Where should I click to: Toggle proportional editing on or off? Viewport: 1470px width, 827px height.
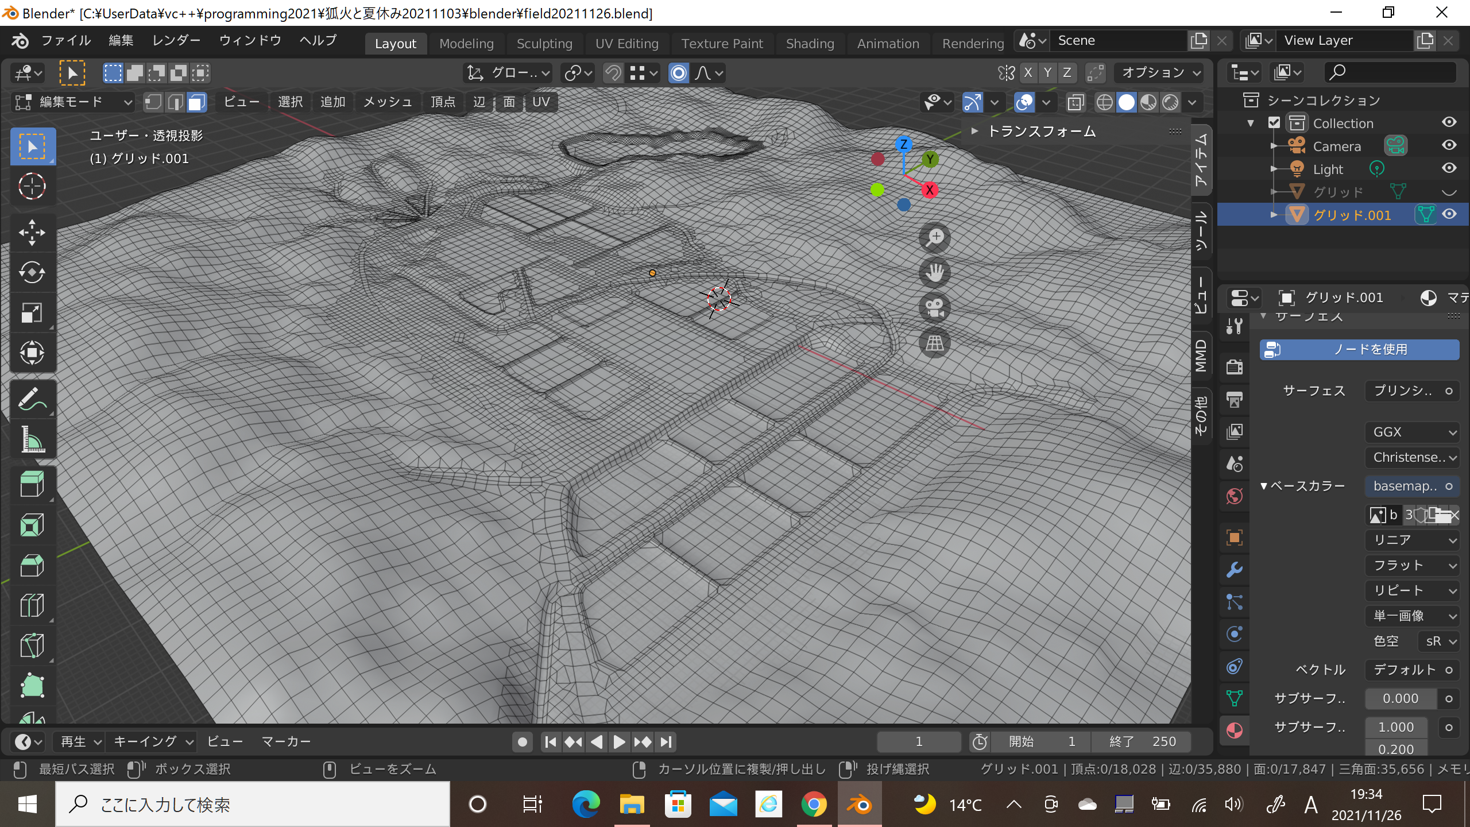coord(678,73)
